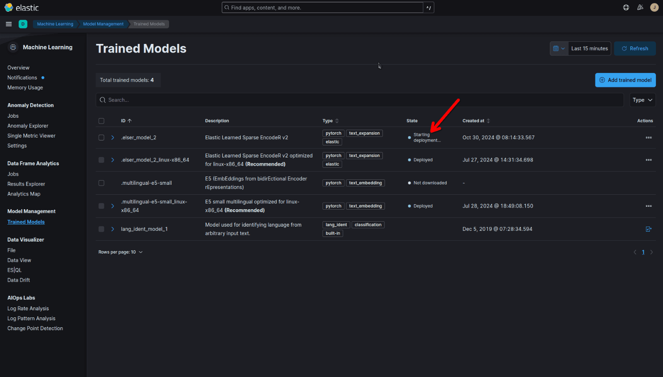This screenshot has height=377, width=663.
Task: Navigate to the Model Management breadcrumb
Action: tap(103, 24)
